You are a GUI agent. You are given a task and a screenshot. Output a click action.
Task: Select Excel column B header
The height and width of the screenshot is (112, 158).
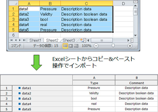[x=50, y=3]
